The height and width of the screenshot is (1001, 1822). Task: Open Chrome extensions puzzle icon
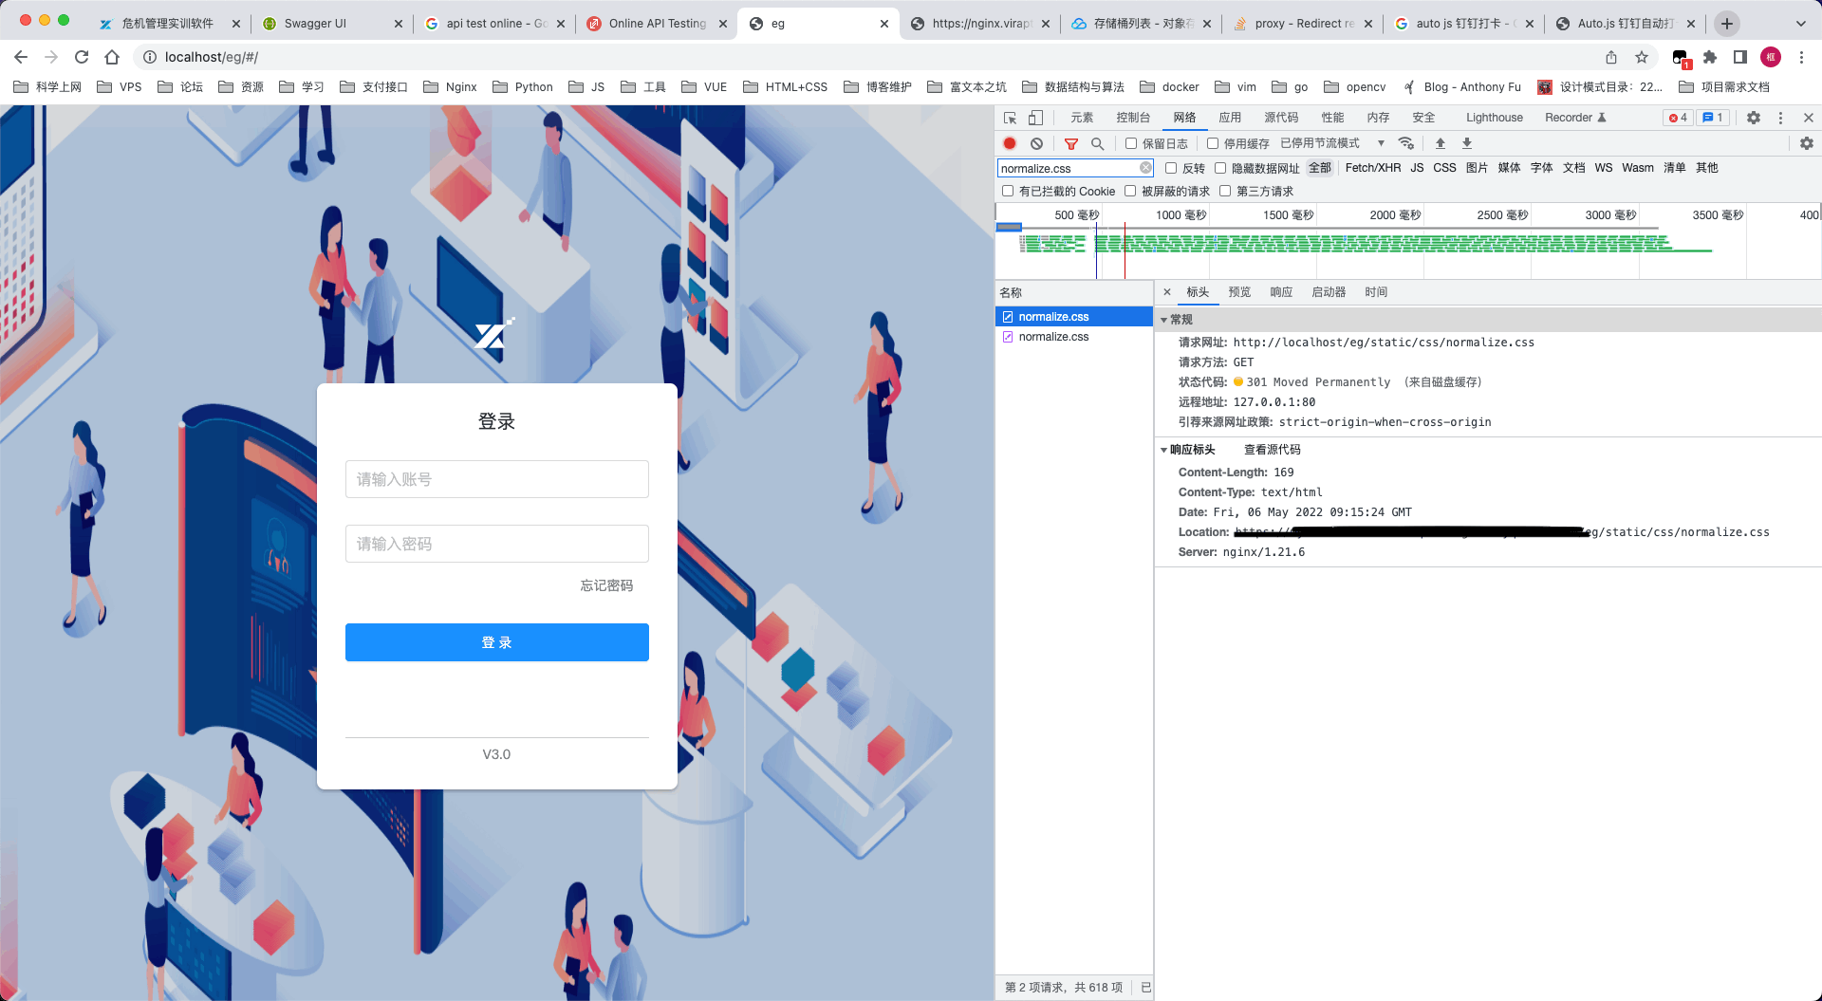pyautogui.click(x=1710, y=57)
